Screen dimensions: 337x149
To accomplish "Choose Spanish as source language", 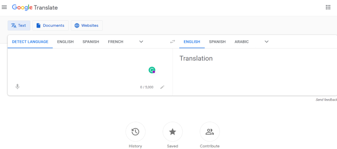I will point(91,42).
